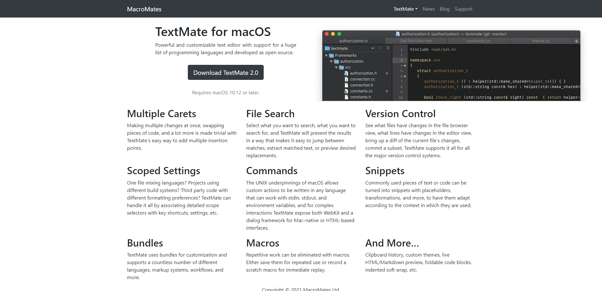This screenshot has width=602, height=291.
Task: Open the Support page
Action: tap(463, 9)
